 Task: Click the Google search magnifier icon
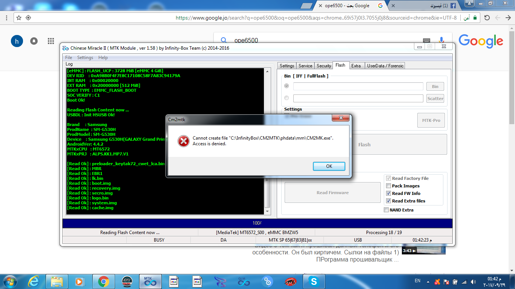pyautogui.click(x=224, y=40)
